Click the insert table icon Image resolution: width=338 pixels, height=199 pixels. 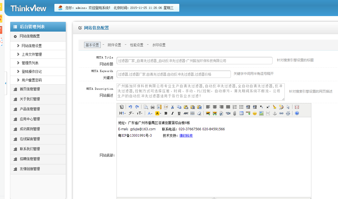click(x=241, y=113)
